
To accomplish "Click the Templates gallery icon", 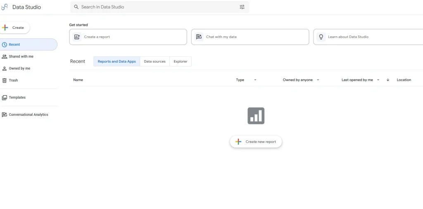I will coord(4,98).
